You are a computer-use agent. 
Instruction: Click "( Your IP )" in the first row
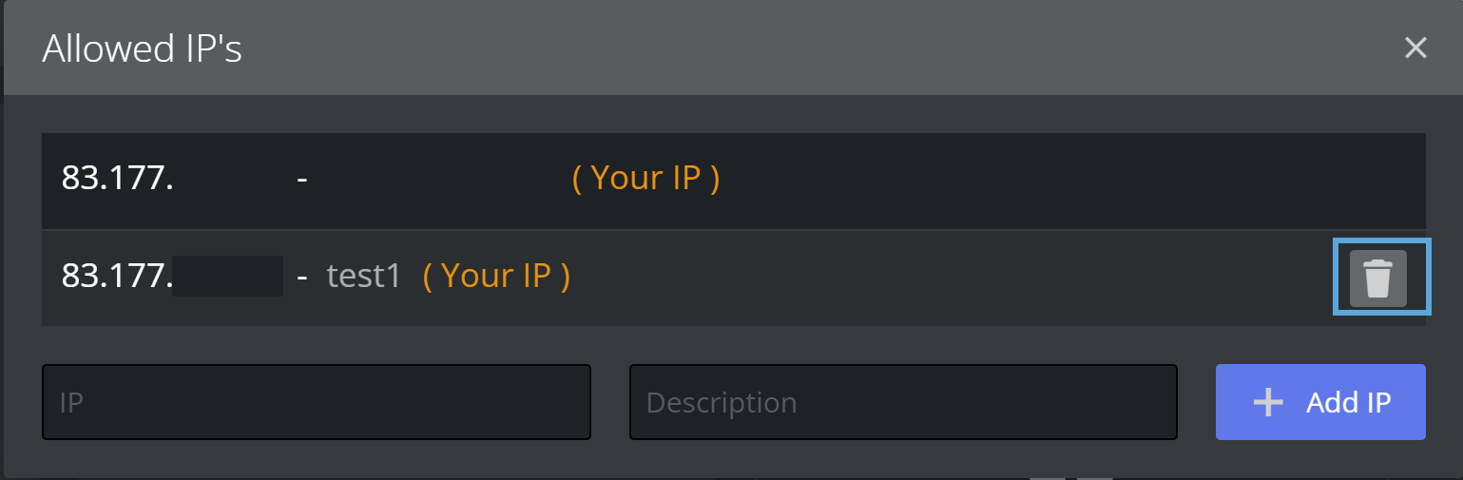click(x=645, y=179)
